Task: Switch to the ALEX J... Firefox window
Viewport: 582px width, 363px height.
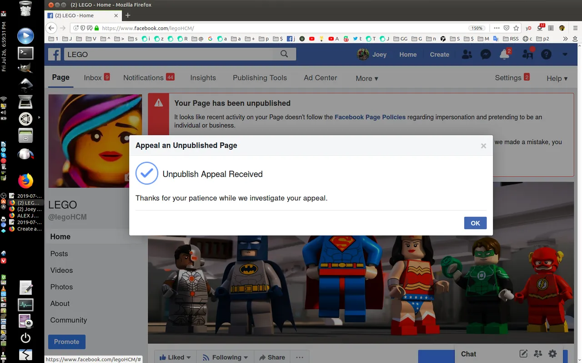Action: pos(26,216)
